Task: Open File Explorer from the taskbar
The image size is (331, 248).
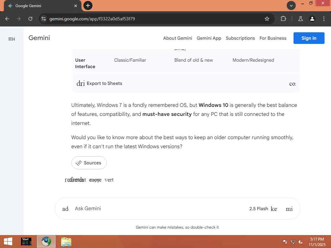Action: (x=66, y=242)
